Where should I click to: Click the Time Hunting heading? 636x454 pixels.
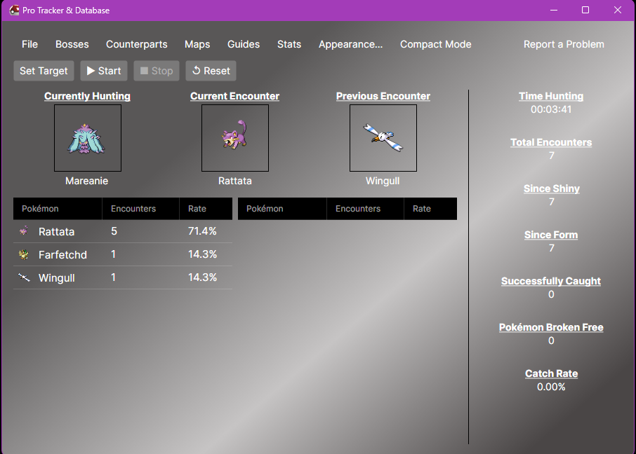551,96
